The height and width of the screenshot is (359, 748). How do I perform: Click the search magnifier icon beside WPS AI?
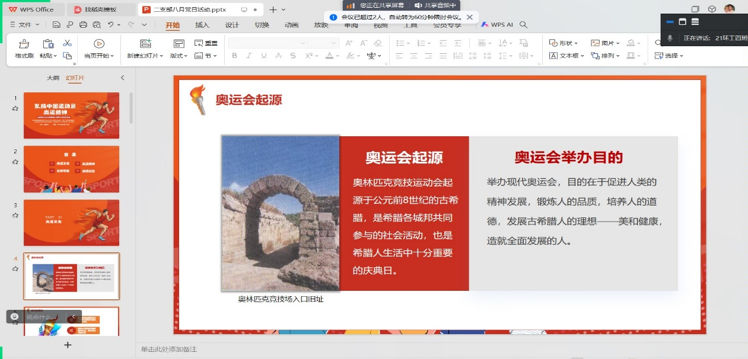pos(524,25)
